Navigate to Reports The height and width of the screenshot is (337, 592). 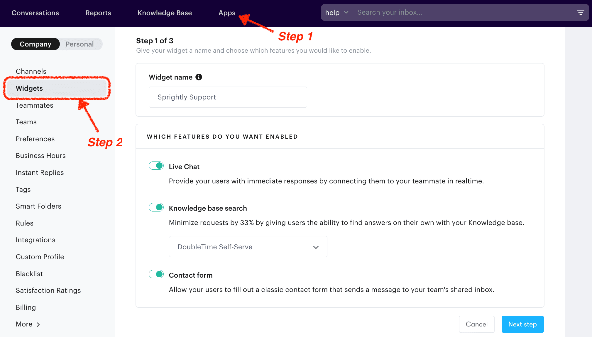98,13
